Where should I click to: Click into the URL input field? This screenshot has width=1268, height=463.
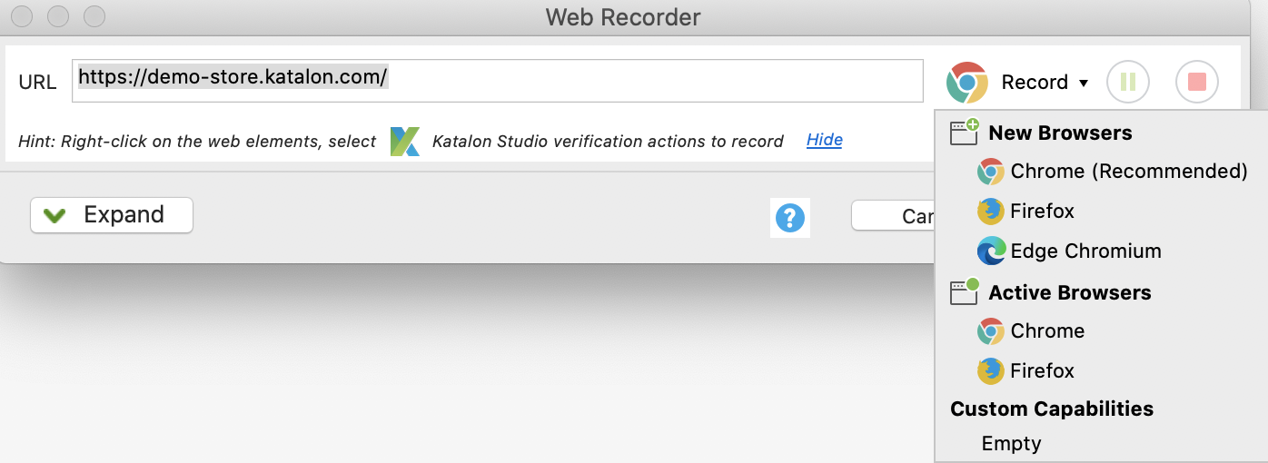click(x=498, y=81)
